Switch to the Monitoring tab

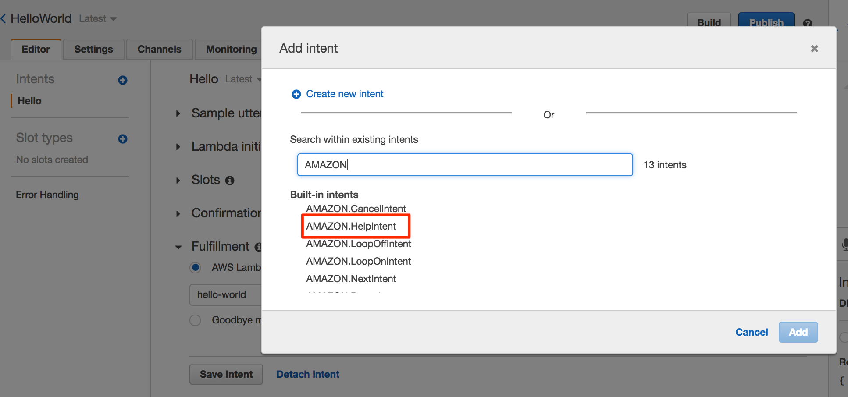pos(231,49)
